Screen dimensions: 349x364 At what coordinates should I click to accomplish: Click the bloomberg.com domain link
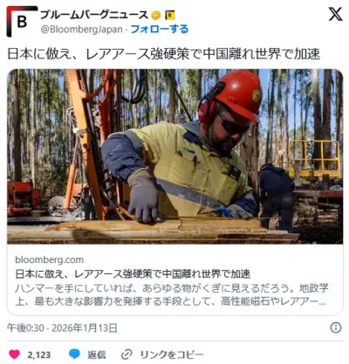tap(50, 260)
